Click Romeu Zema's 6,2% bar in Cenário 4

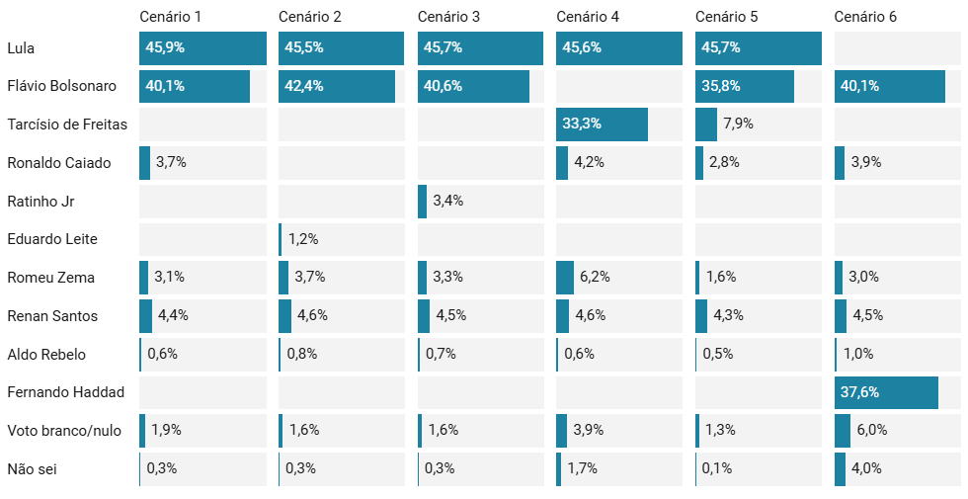pos(565,278)
